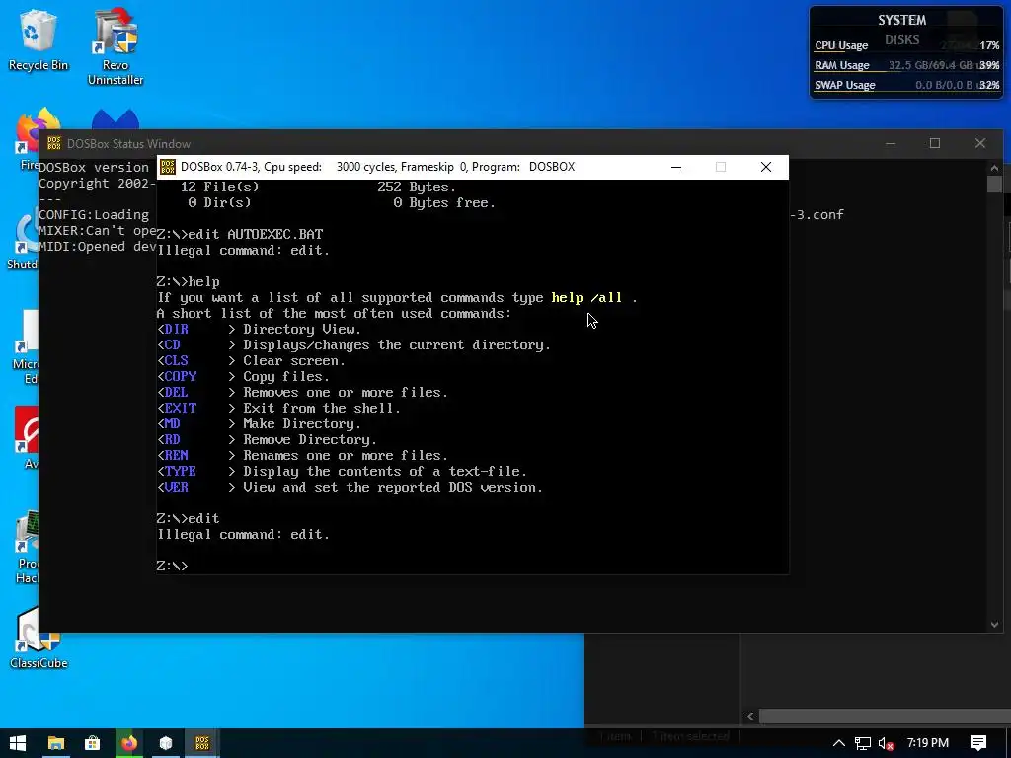The image size is (1011, 758).
Task: Open the Windows Start menu
Action: point(18,743)
